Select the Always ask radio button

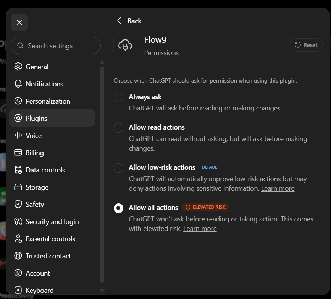pos(118,97)
